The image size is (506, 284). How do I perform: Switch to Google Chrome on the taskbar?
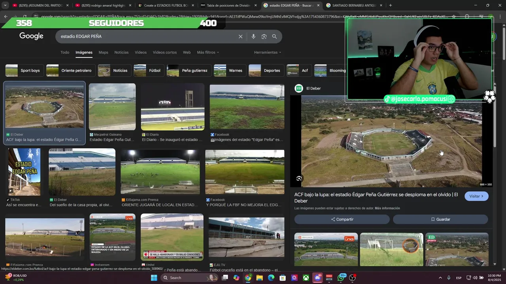(248, 278)
